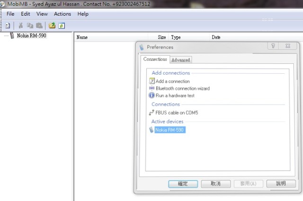Sort by the Name column header
303x201 pixels.
[111, 37]
